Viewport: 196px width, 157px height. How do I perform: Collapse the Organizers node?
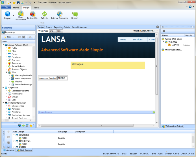coord(3,88)
